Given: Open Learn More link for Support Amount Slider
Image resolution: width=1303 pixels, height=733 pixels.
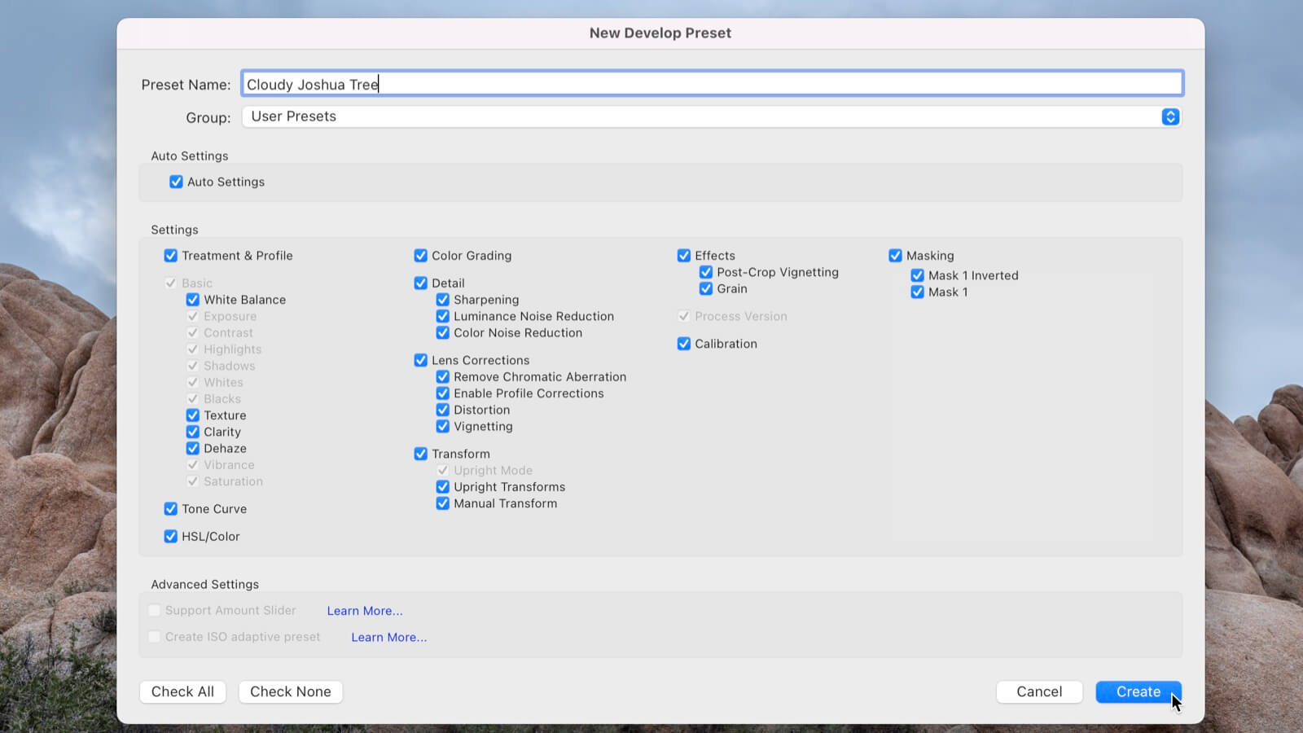Looking at the screenshot, I should click(365, 611).
